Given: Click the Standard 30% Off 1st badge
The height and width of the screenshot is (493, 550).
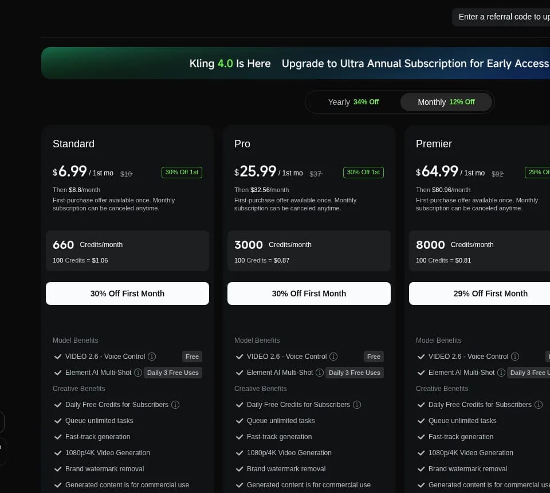Looking at the screenshot, I should click(182, 173).
